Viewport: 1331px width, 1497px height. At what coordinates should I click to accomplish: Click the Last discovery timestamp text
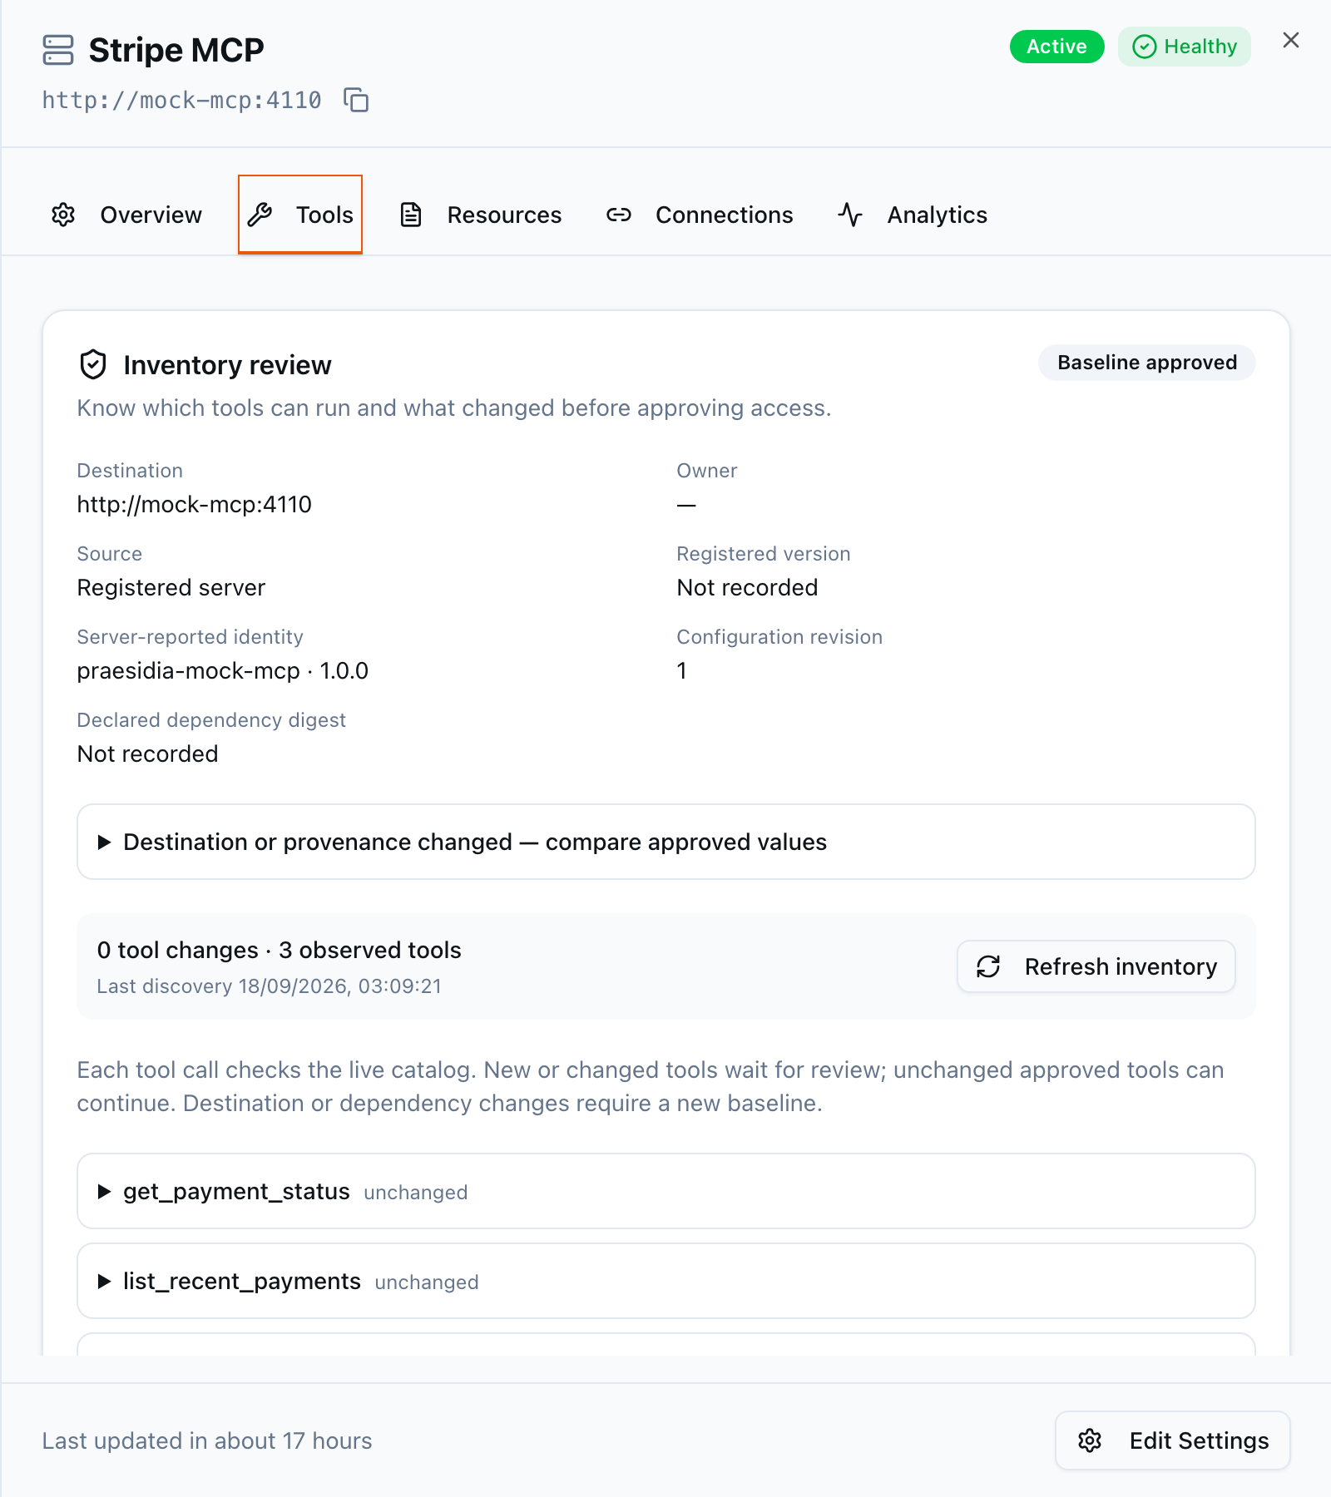(x=270, y=986)
